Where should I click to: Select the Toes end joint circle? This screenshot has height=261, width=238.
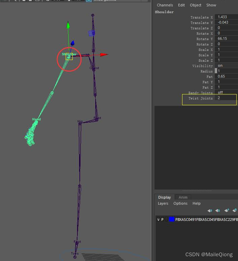[75, 257]
